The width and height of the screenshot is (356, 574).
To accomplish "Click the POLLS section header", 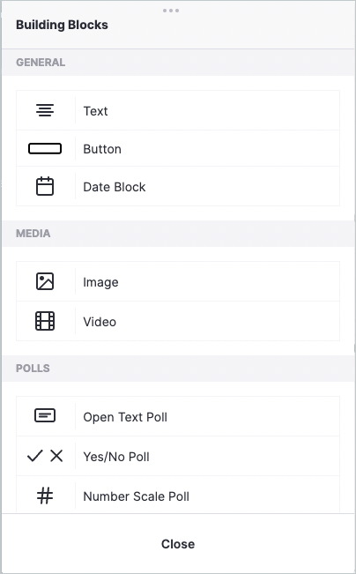I will click(33, 368).
